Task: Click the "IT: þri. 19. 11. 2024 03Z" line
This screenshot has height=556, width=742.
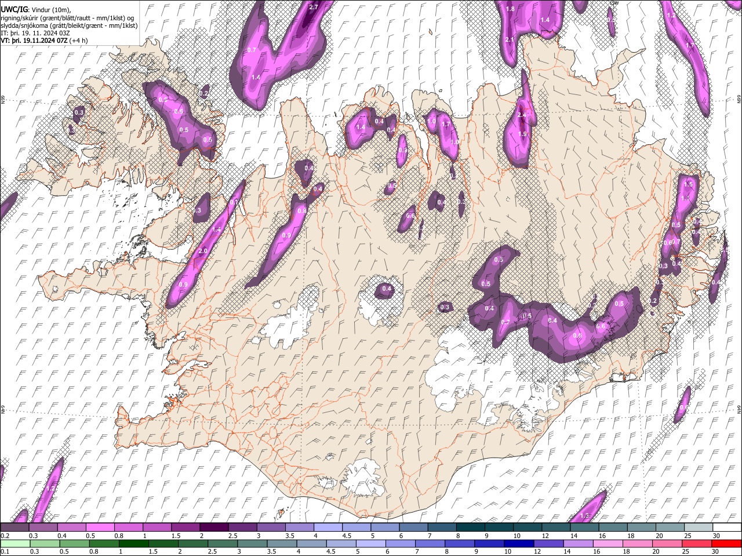Action: point(35,33)
